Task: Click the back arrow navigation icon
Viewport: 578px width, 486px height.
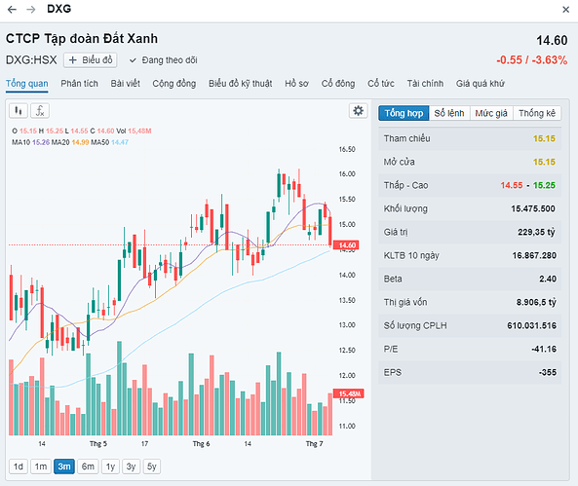Action: click(x=12, y=9)
